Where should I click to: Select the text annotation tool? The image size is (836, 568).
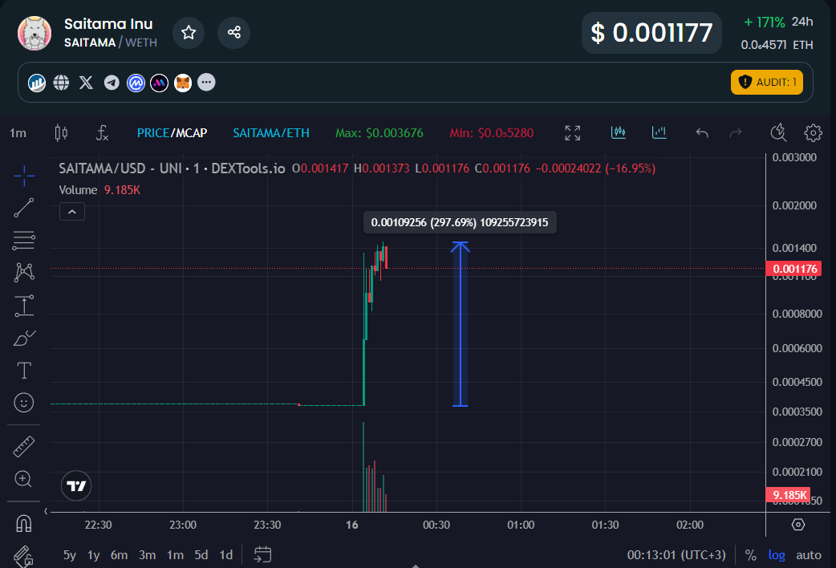tap(24, 370)
